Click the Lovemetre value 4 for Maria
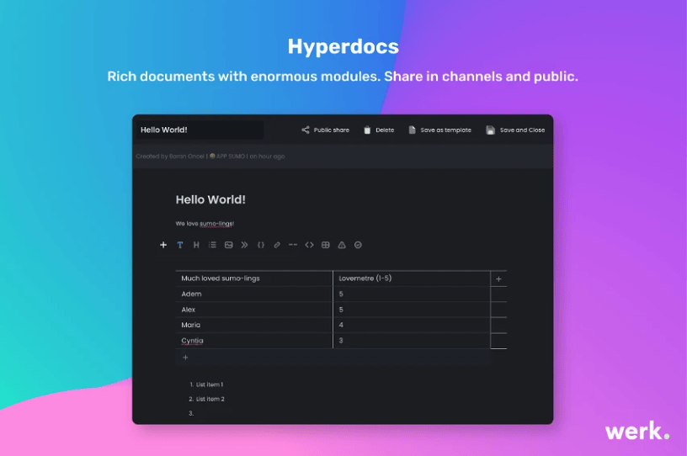Viewport: 687px width, 456px height. 412,325
